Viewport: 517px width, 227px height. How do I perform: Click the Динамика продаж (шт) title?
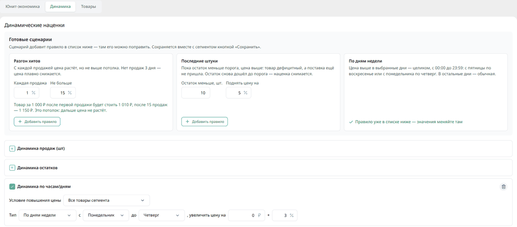click(41, 148)
